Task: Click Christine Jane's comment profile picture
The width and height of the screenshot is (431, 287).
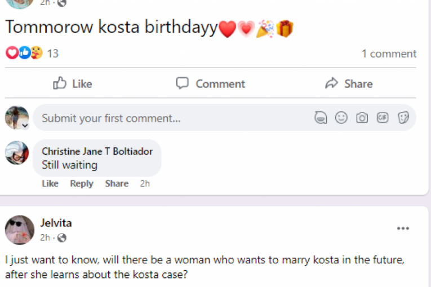Action: click(17, 153)
